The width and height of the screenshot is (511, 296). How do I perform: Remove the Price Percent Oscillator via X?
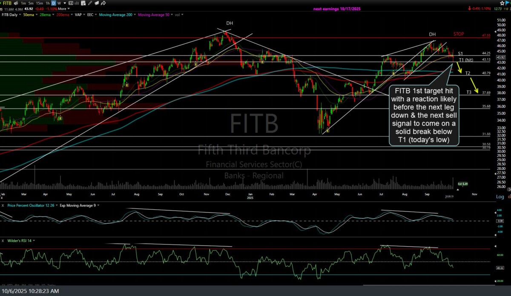tap(3, 205)
